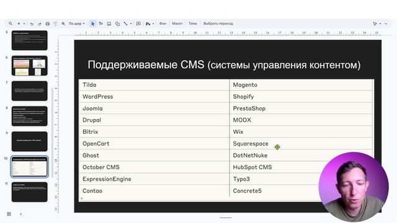Viewport: 397px width, 223px height.
Task: Click the 'Тема' theme button
Action: [x=193, y=24]
